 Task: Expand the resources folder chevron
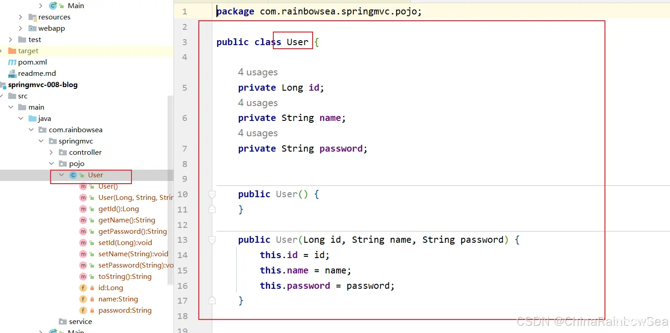pos(21,17)
